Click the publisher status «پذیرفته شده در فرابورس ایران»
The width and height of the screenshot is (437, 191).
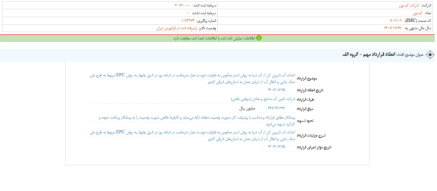[174, 29]
